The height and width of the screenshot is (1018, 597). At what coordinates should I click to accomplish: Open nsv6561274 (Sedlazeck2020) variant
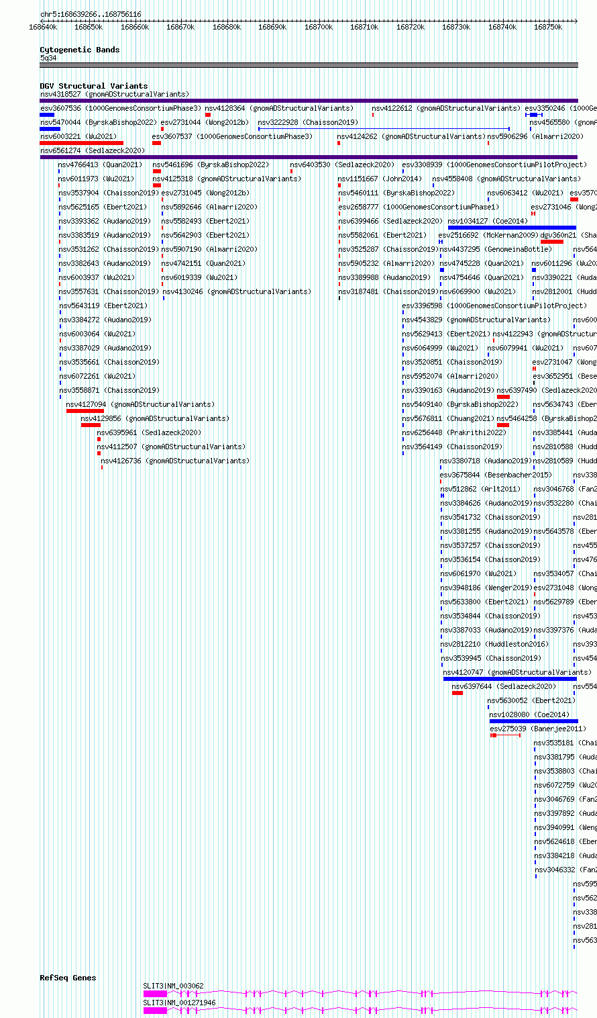(93, 150)
